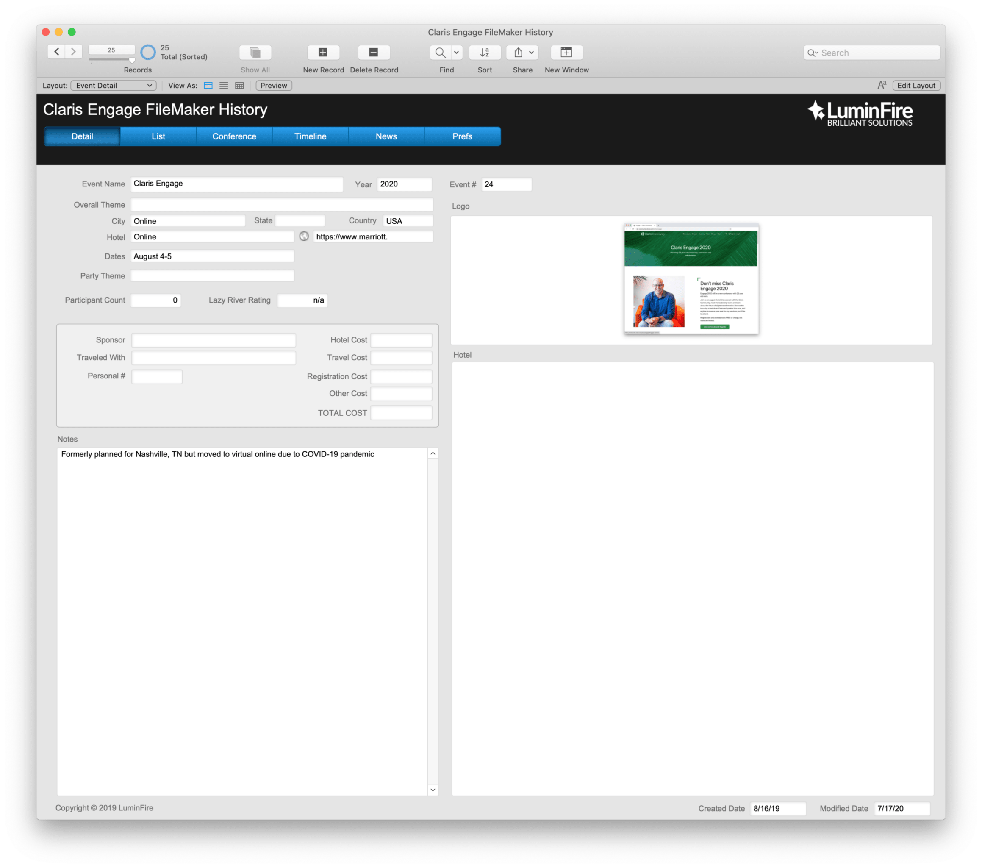Click the Event # field
982x868 pixels.
click(x=506, y=184)
